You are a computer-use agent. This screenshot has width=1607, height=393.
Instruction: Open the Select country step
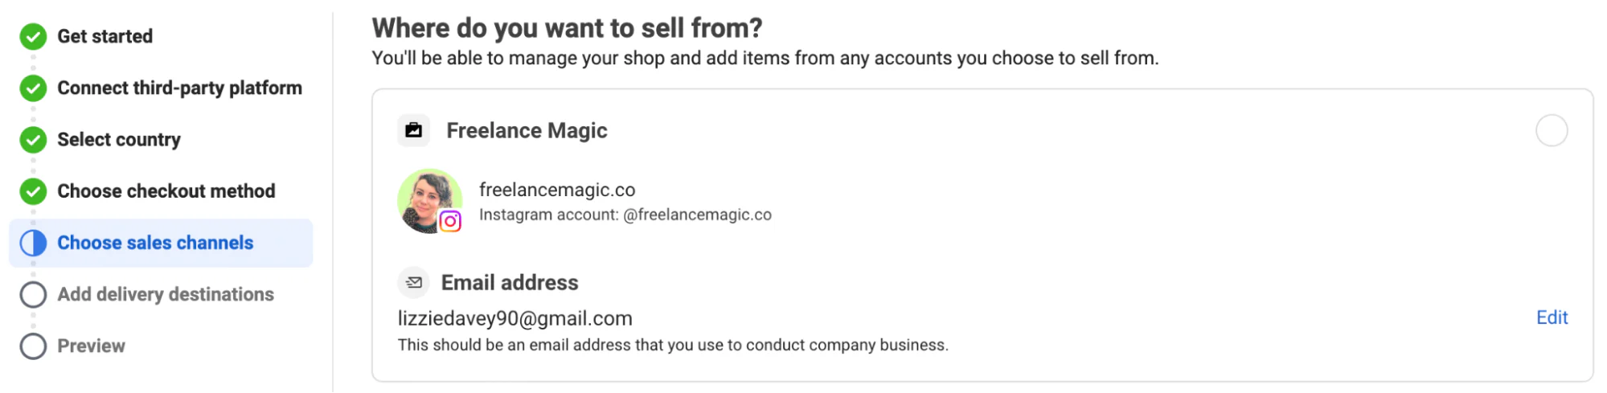pyautogui.click(x=119, y=139)
